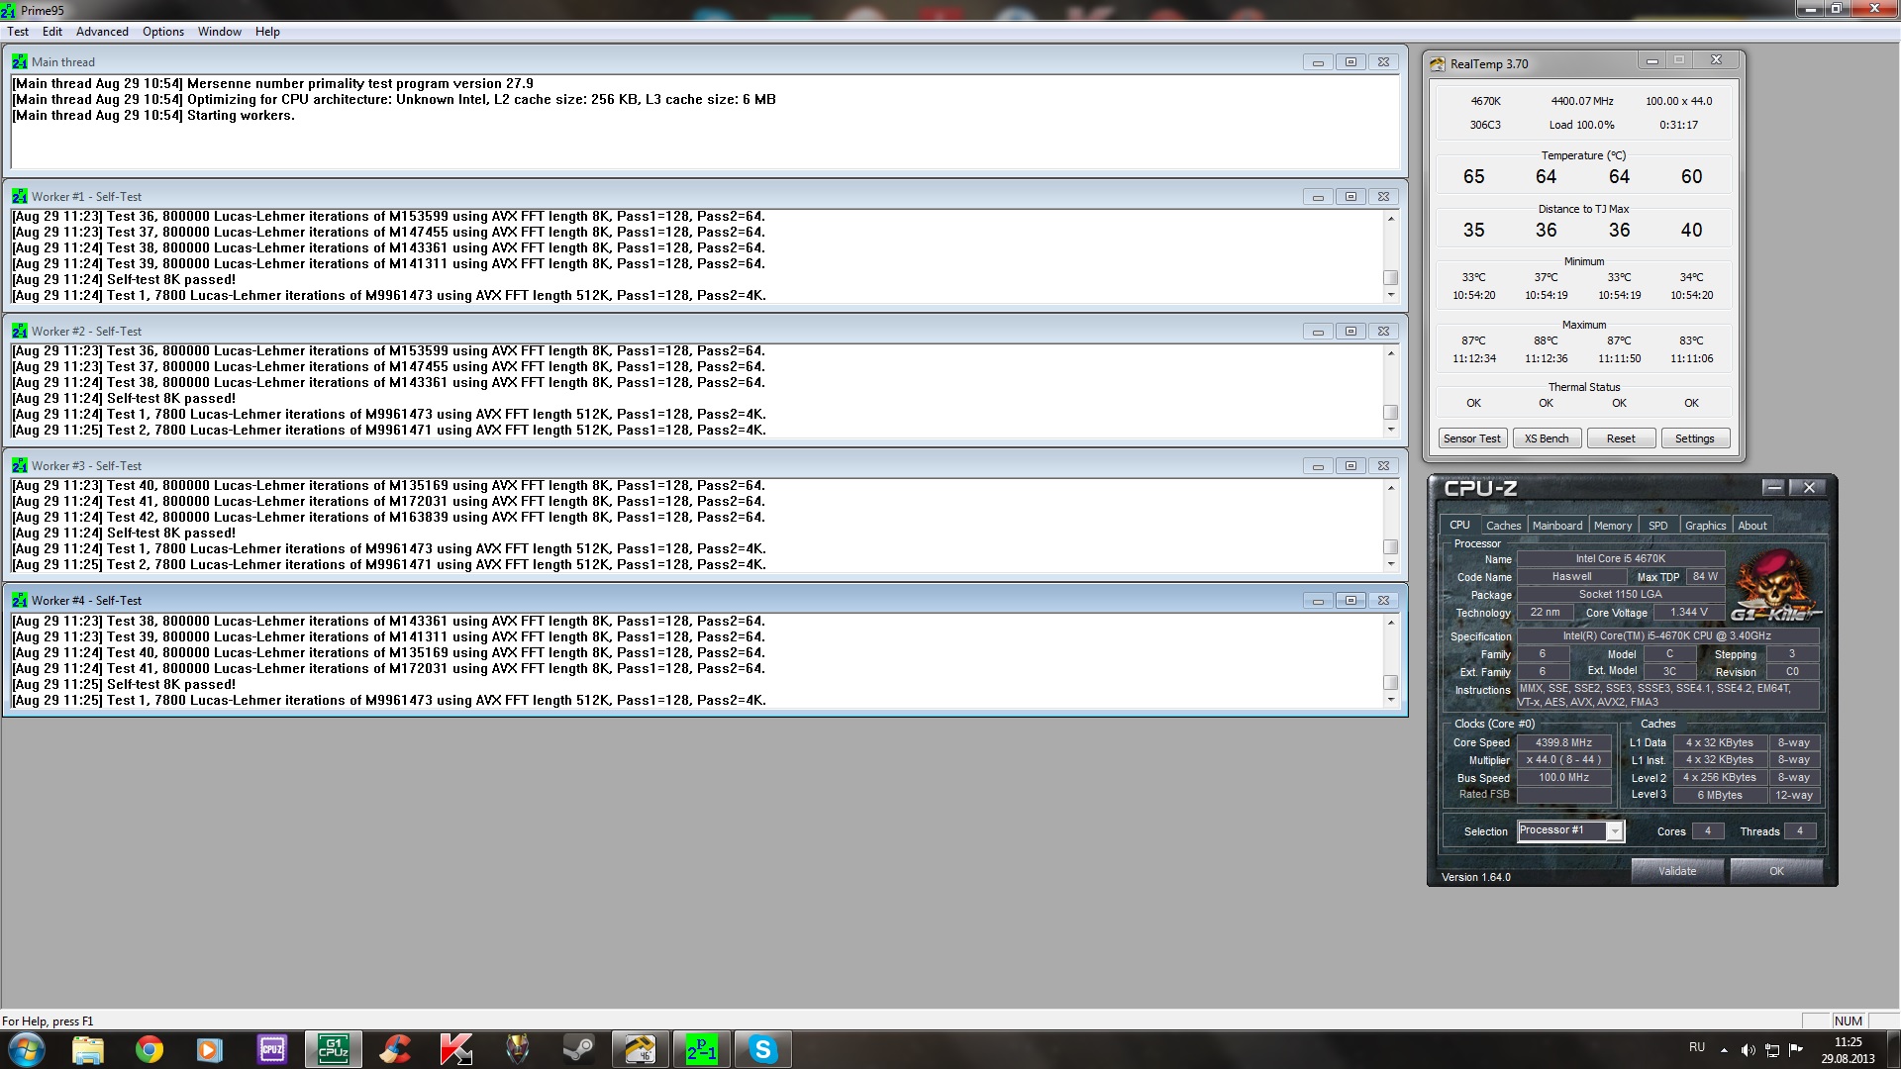The image size is (1901, 1069).
Task: Open the Advanced menu
Action: [102, 32]
